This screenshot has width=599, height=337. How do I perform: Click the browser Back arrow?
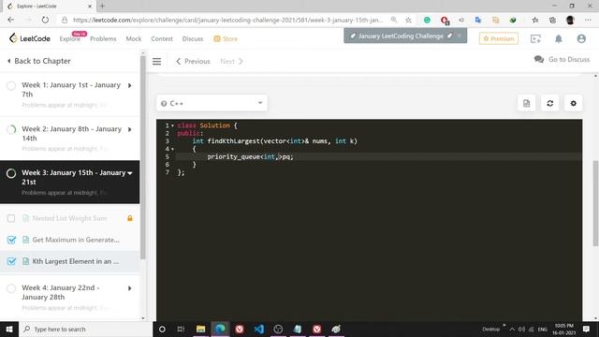point(10,20)
